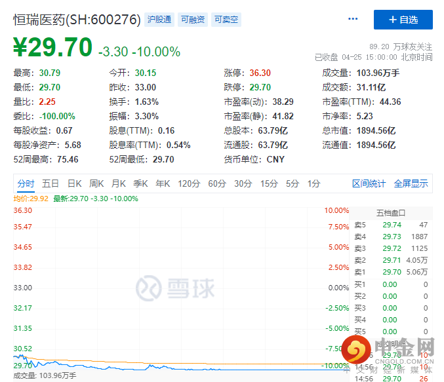444x382 pixels.
Task: Click the 五档盘口 panel header
Action: coord(391,213)
